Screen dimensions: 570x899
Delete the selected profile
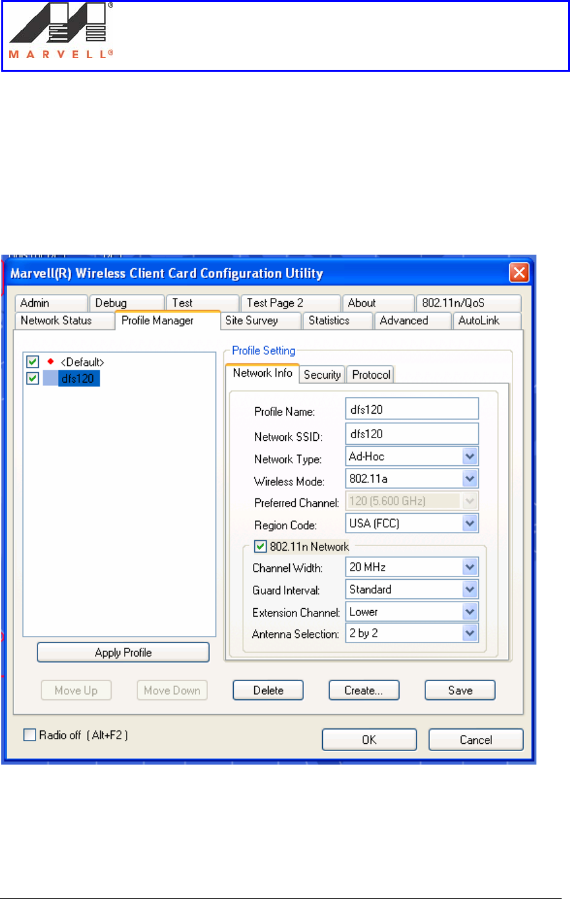pyautogui.click(x=268, y=690)
